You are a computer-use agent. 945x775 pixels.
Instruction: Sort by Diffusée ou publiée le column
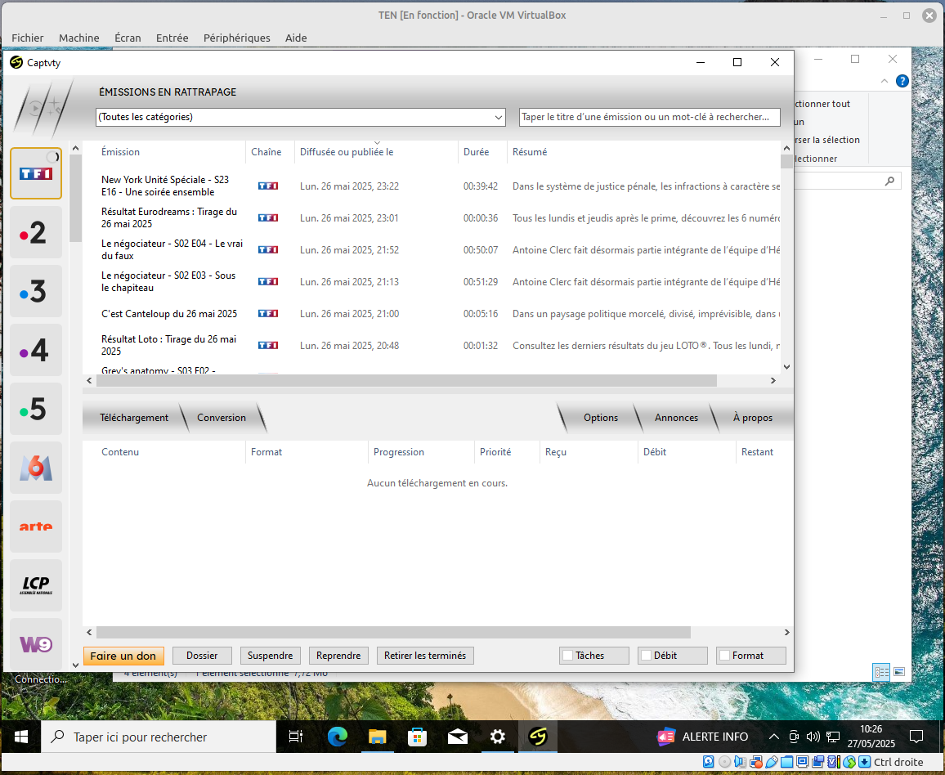347,152
